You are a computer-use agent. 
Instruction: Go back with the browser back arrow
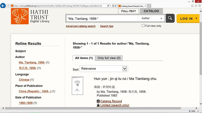3,6
